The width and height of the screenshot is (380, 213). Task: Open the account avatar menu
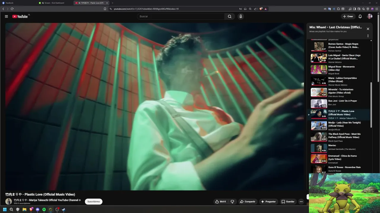370,17
